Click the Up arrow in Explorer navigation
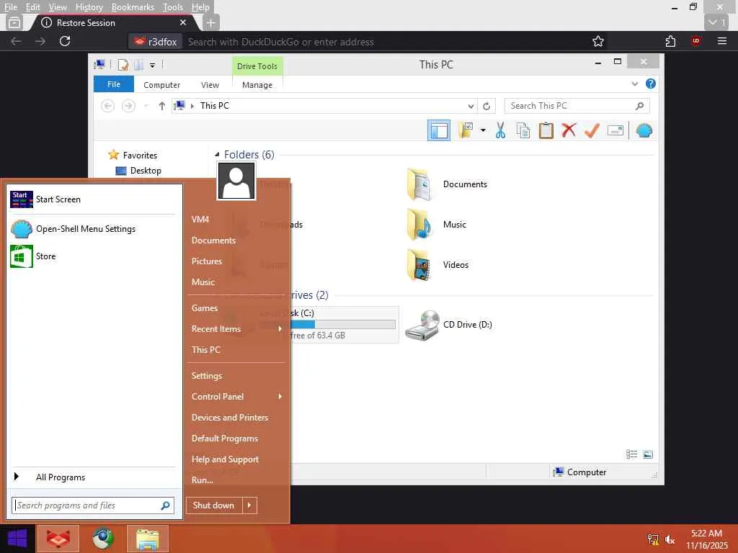This screenshot has width=738, height=553. pos(162,106)
